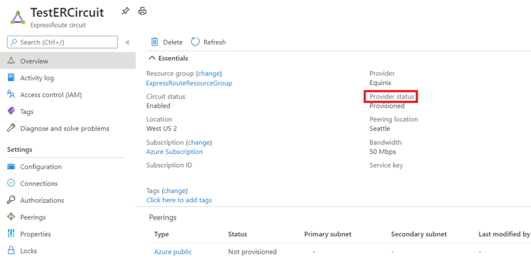The image size is (531, 259).
Task: Click the Secondary subnet column header
Action: (x=418, y=234)
